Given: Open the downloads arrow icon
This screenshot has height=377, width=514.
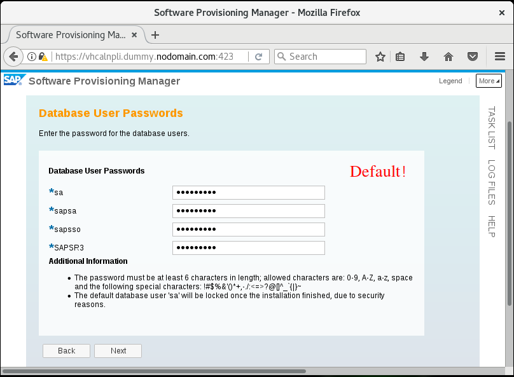Looking at the screenshot, I should point(424,57).
